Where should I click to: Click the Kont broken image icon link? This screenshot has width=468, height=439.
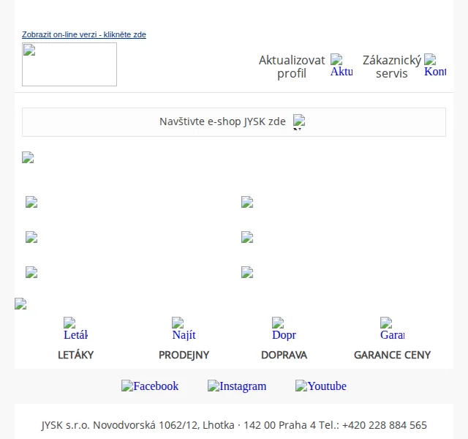point(435,65)
